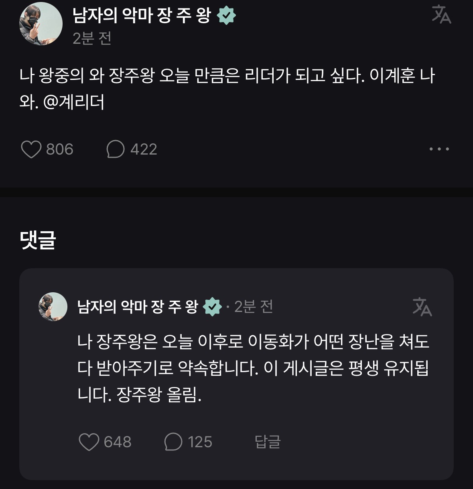473x489 pixels.
Task: Tap the 댓글 section heading
Action: tap(38, 240)
